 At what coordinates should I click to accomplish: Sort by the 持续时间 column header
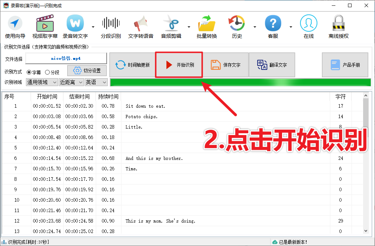(x=108, y=97)
